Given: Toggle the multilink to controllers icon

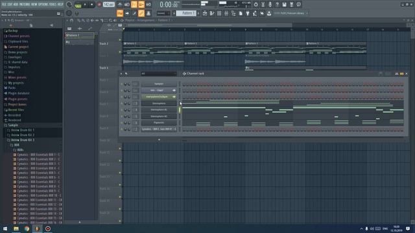Looking at the screenshot, I should click(x=141, y=13).
